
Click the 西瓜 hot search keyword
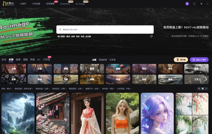(82, 37)
